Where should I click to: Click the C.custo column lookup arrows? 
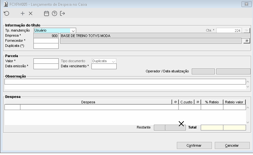click(198, 102)
